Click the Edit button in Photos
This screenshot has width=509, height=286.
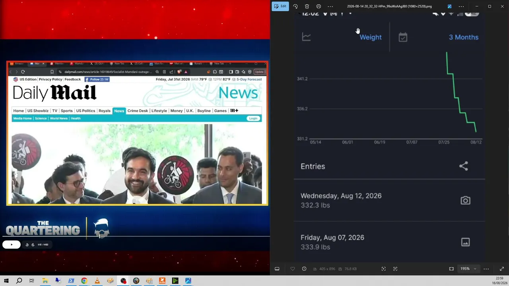point(280,6)
